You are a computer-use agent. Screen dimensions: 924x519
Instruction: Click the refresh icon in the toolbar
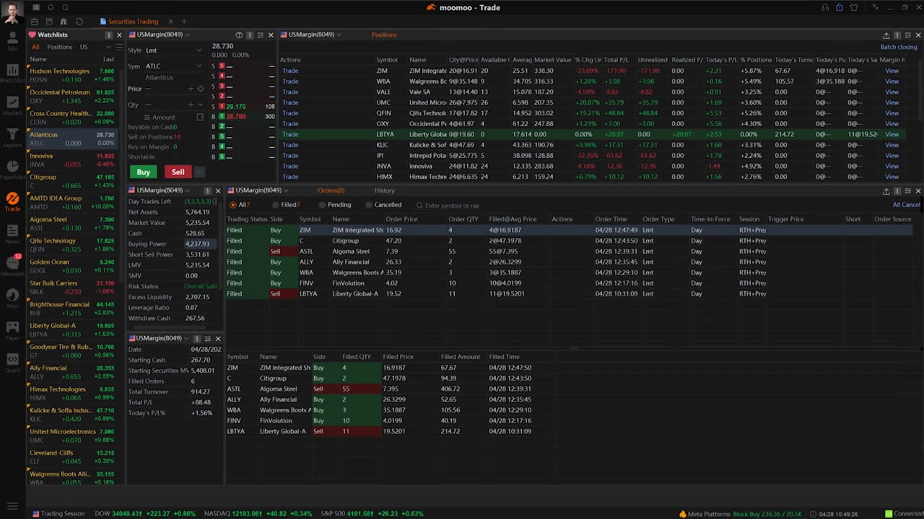(x=79, y=22)
